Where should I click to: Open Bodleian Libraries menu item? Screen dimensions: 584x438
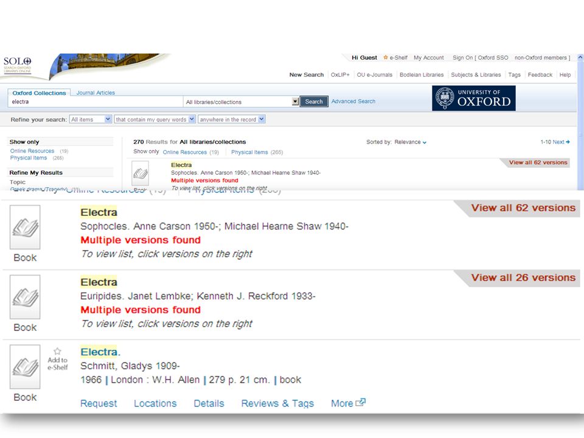coord(422,74)
